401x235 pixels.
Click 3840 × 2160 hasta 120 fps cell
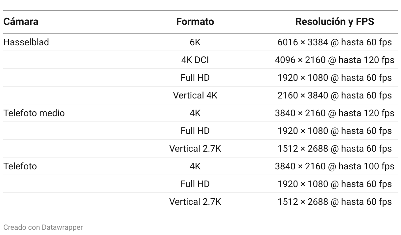tap(335, 113)
